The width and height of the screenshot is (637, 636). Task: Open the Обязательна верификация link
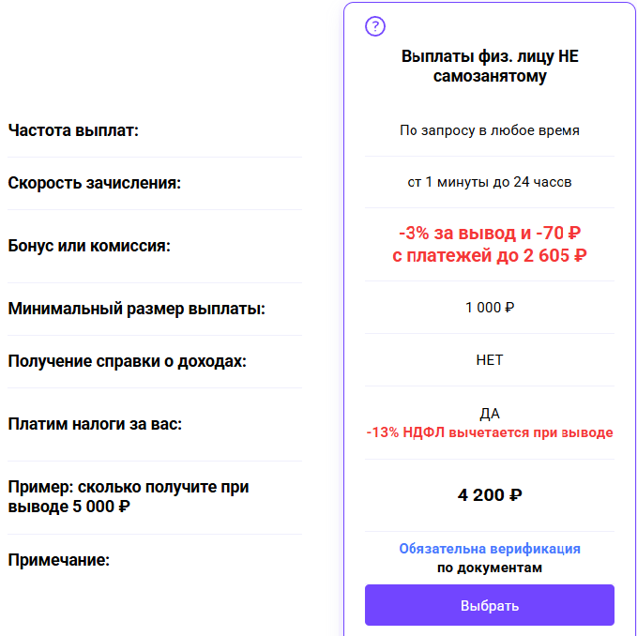coord(489,549)
